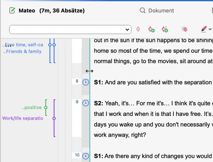The image size is (213, 162).
Task: Select the Free time, self-care code label
Action: (x=23, y=45)
